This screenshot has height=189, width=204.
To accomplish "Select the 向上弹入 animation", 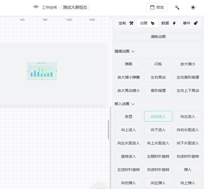I will pos(188,183).
